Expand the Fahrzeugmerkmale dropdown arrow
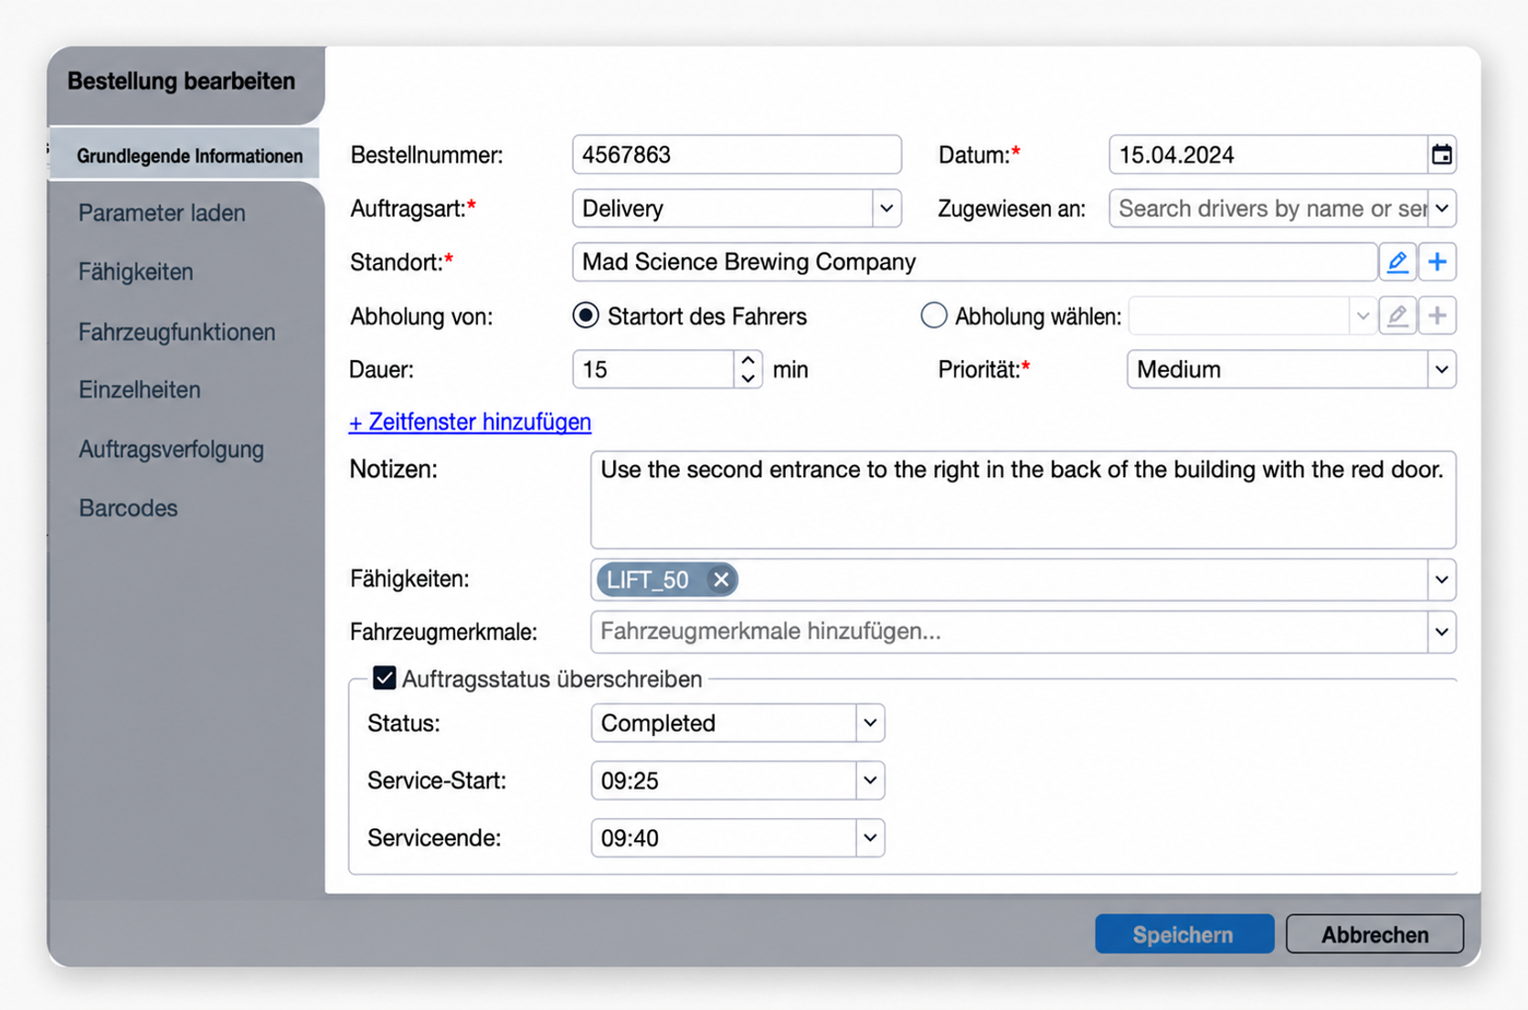 click(1441, 632)
